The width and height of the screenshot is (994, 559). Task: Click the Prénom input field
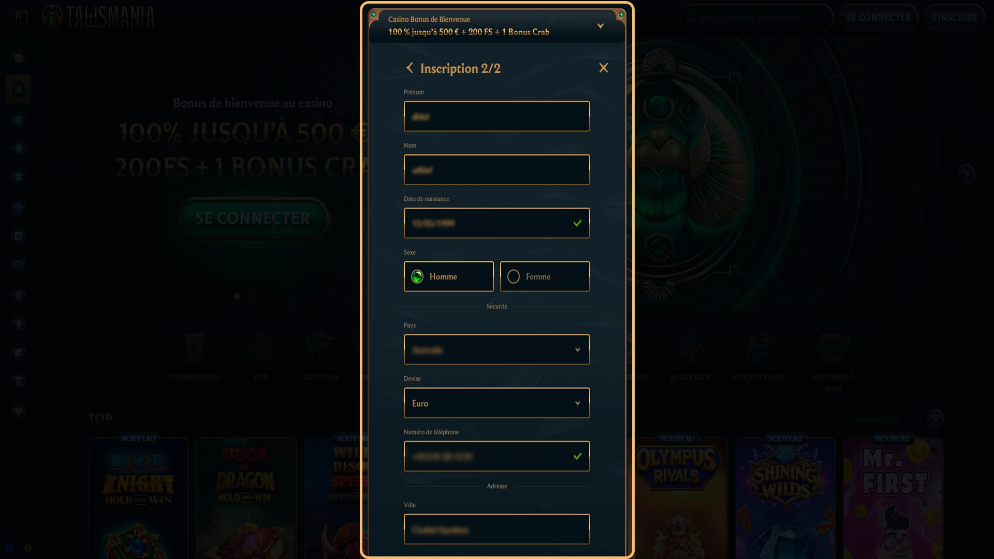(496, 116)
